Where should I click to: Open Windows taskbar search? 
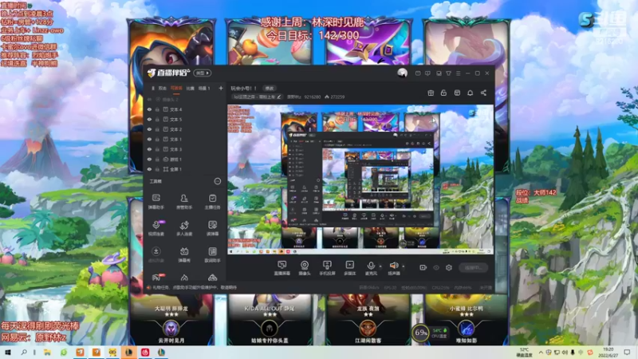click(x=24, y=353)
